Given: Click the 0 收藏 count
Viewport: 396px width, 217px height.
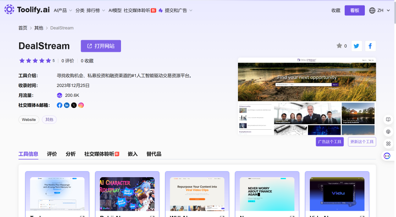Looking at the screenshot, I should click(87, 61).
